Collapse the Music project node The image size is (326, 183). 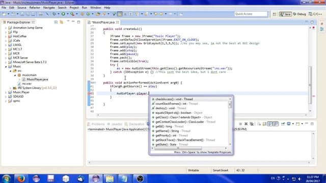[6, 67]
